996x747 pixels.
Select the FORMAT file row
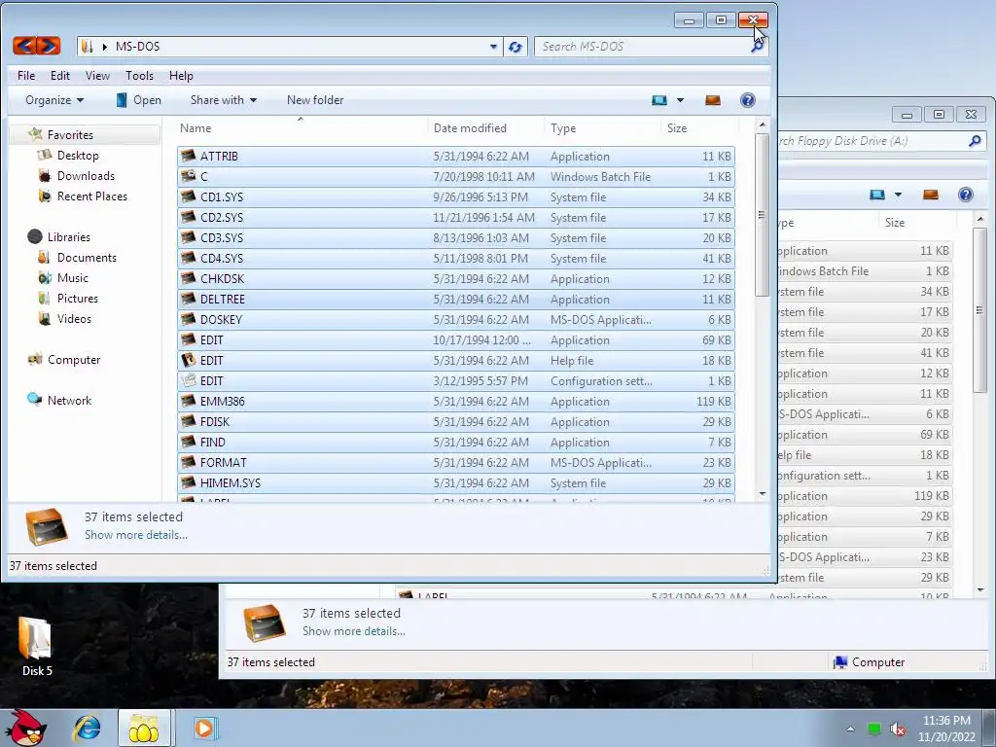pyautogui.click(x=456, y=462)
